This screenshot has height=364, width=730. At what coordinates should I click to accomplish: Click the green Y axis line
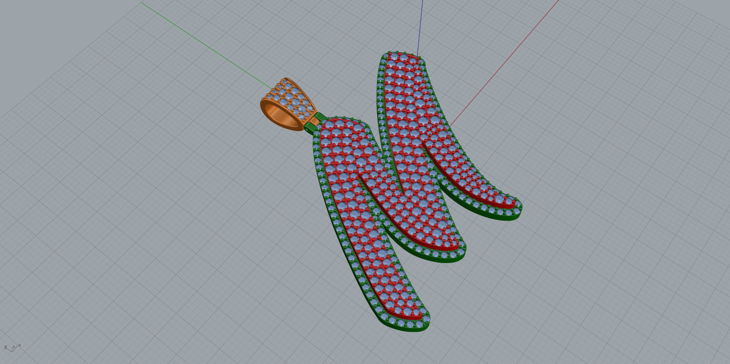(x=206, y=46)
